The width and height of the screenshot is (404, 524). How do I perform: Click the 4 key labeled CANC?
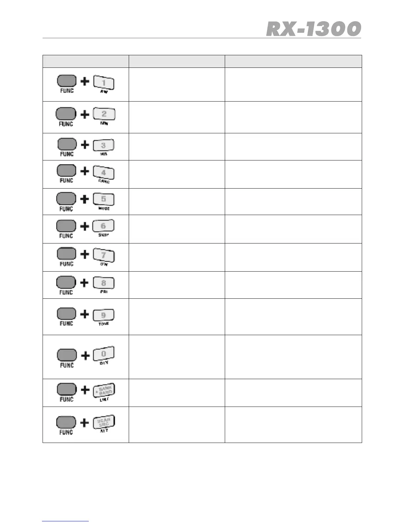104,172
